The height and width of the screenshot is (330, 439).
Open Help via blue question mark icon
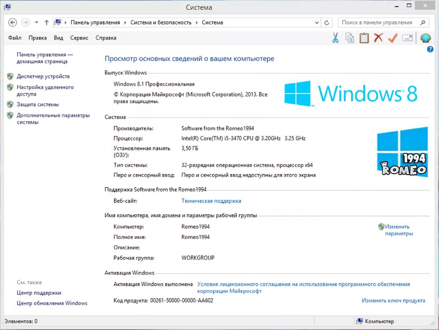pos(430,49)
